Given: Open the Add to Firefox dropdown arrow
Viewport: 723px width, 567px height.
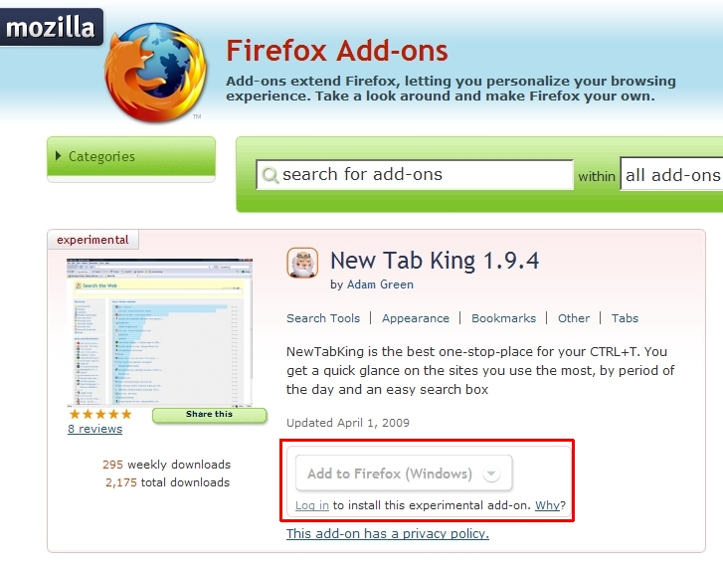Looking at the screenshot, I should coord(491,473).
